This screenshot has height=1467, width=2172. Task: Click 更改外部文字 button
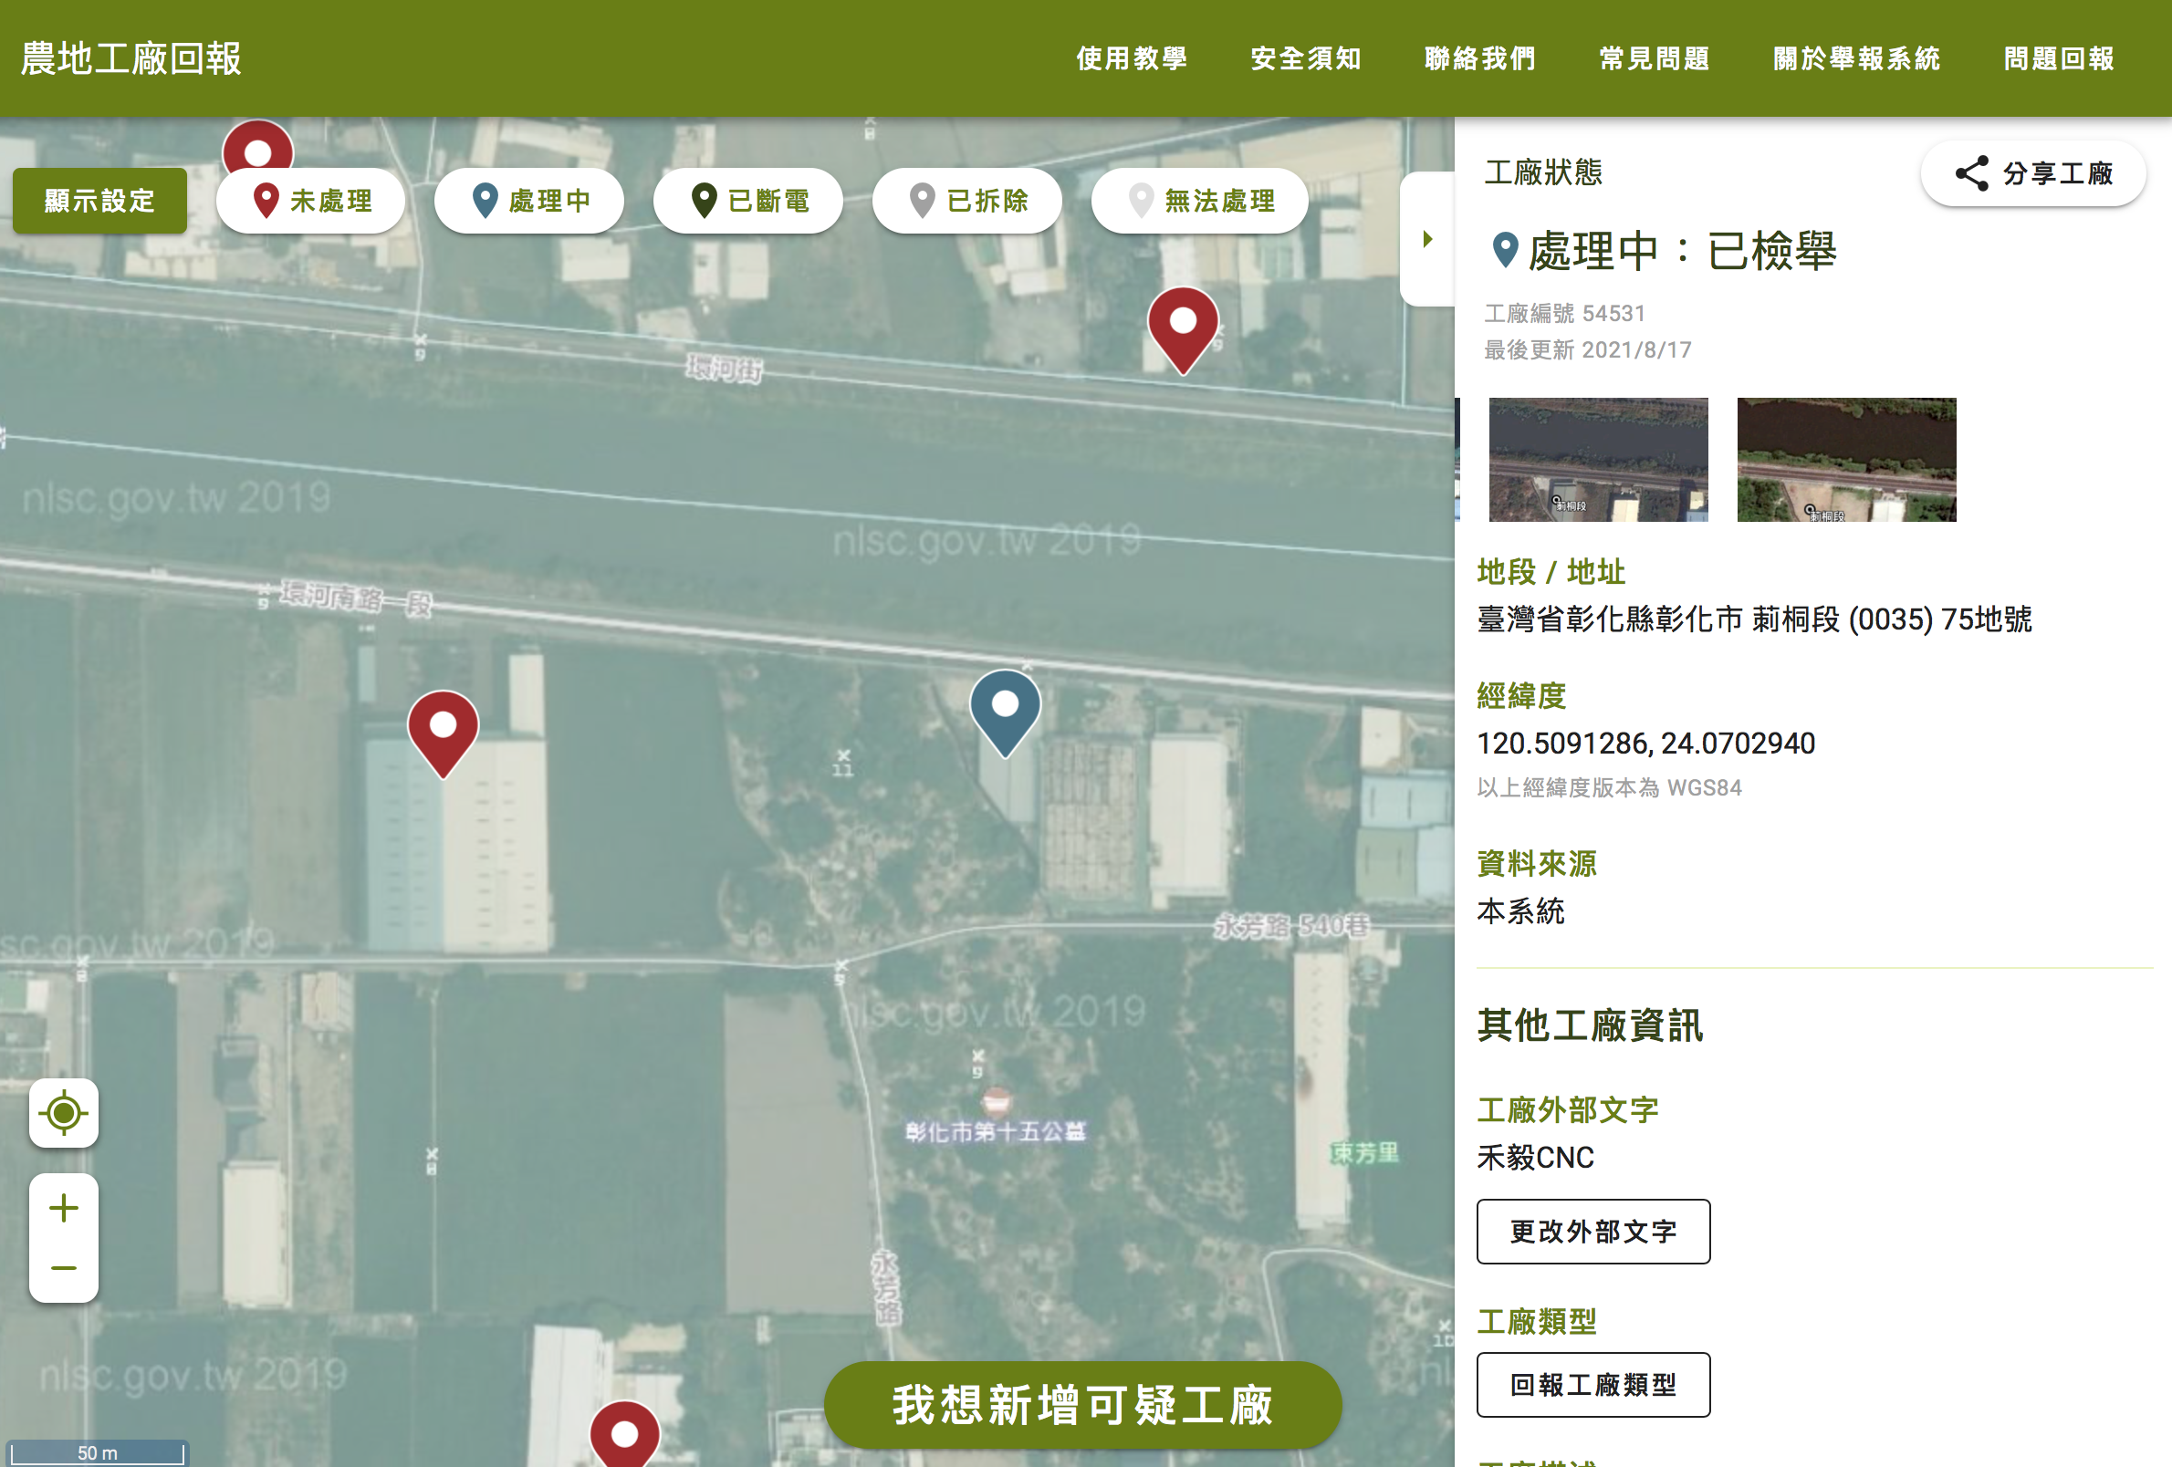[1592, 1232]
